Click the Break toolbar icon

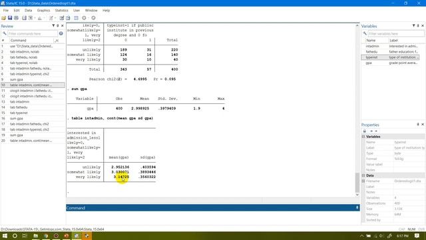click(93, 18)
